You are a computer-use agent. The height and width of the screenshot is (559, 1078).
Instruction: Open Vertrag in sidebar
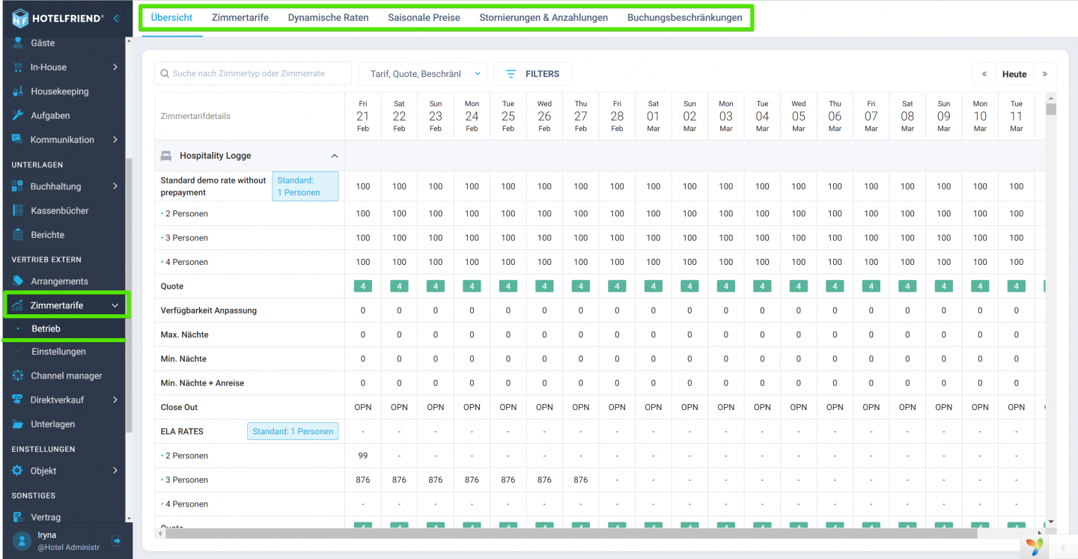click(x=46, y=517)
